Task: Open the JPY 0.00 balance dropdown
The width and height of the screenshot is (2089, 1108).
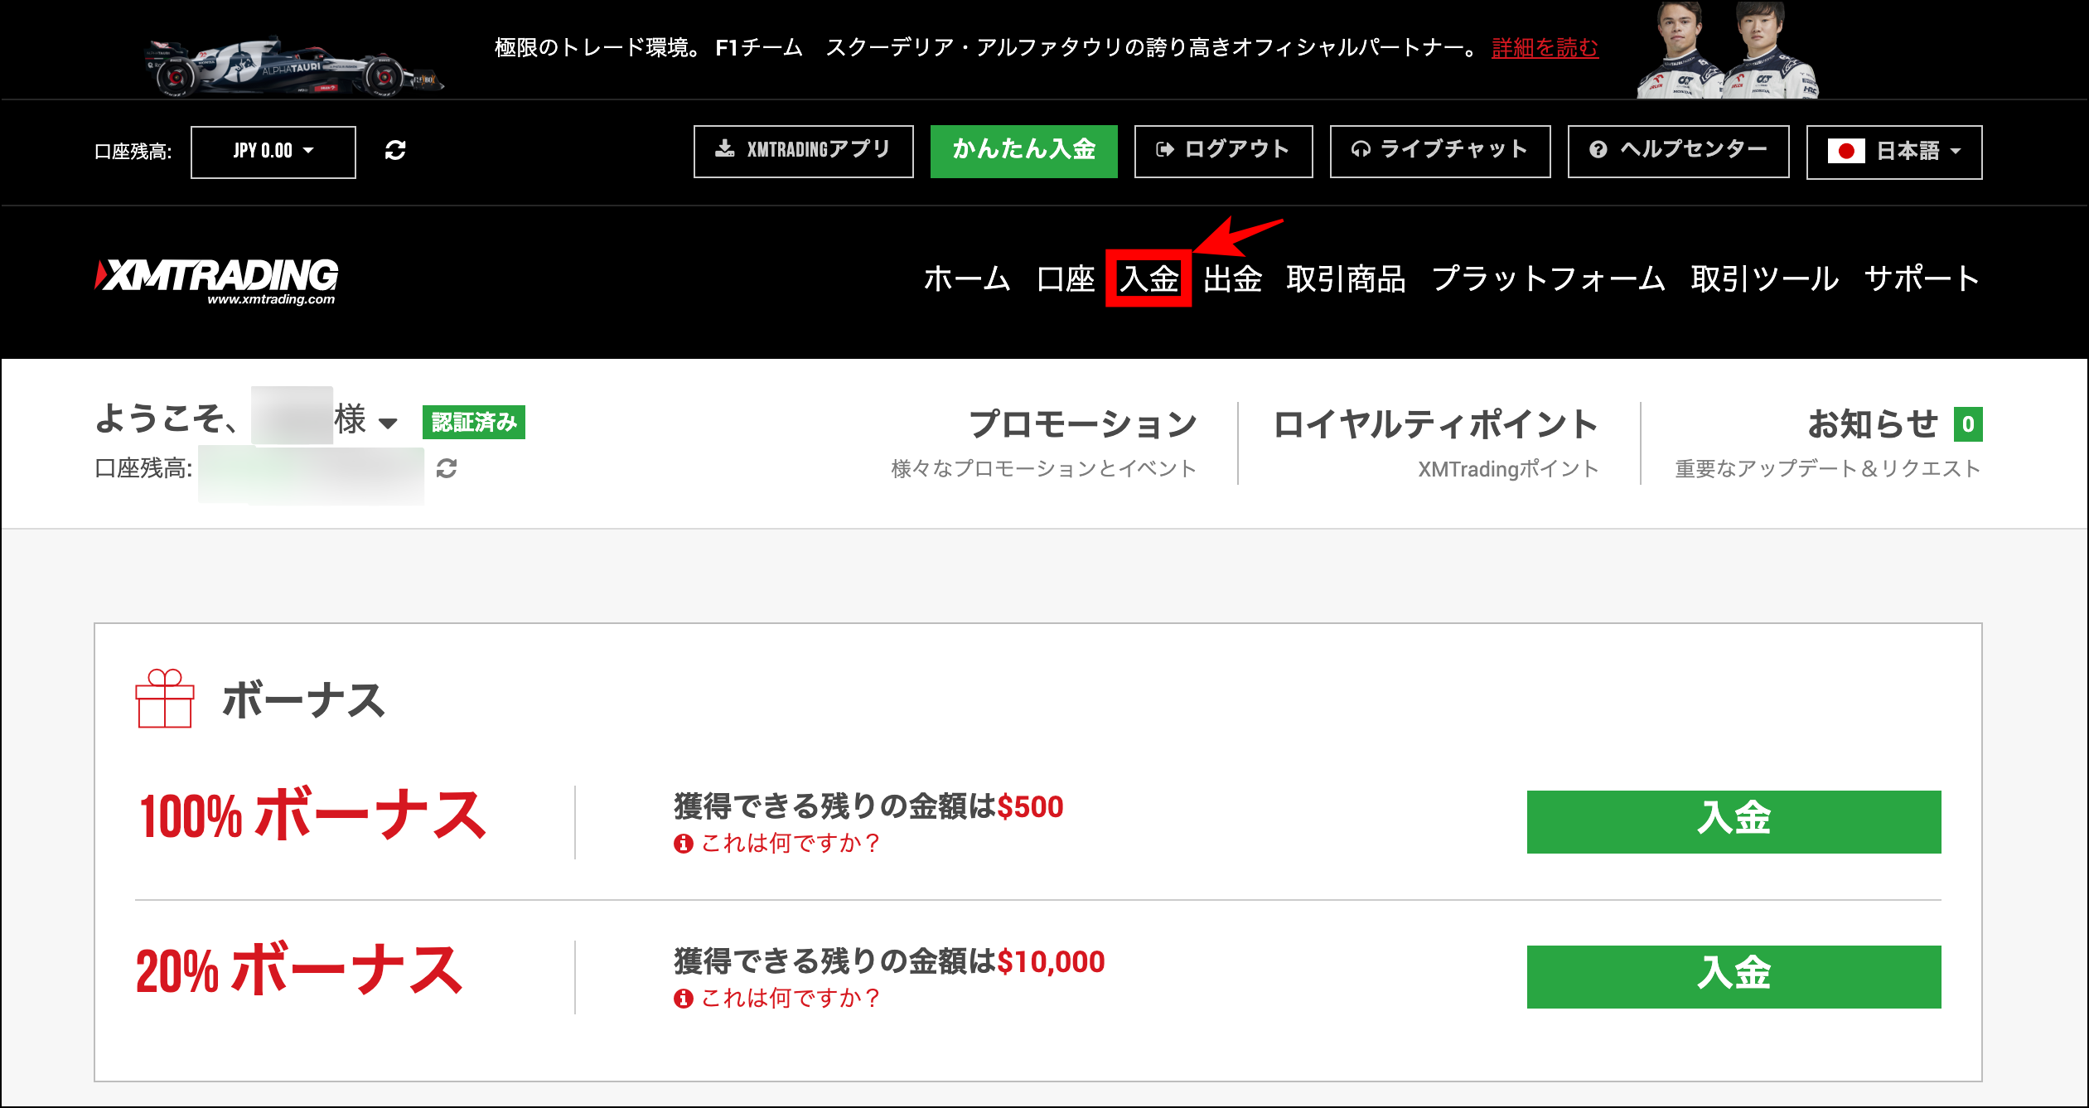Action: [272, 151]
